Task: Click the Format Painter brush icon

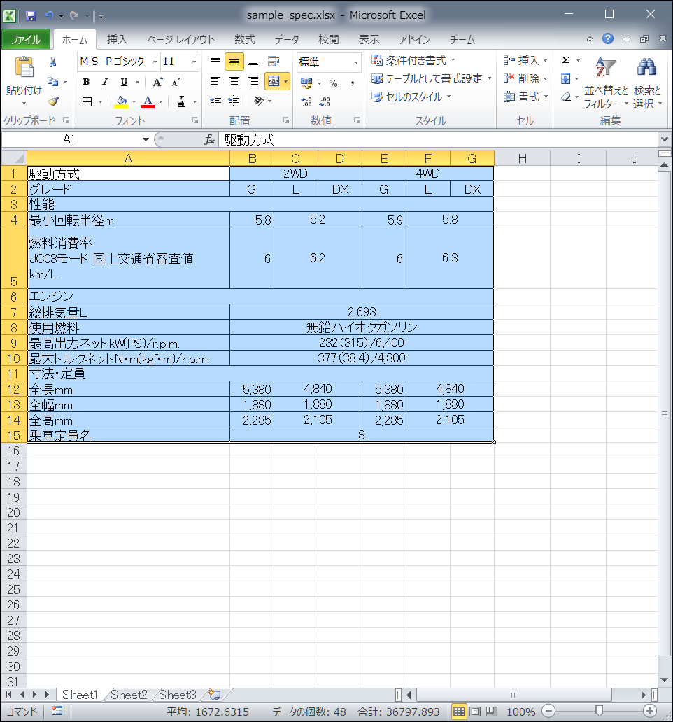Action: coord(52,101)
